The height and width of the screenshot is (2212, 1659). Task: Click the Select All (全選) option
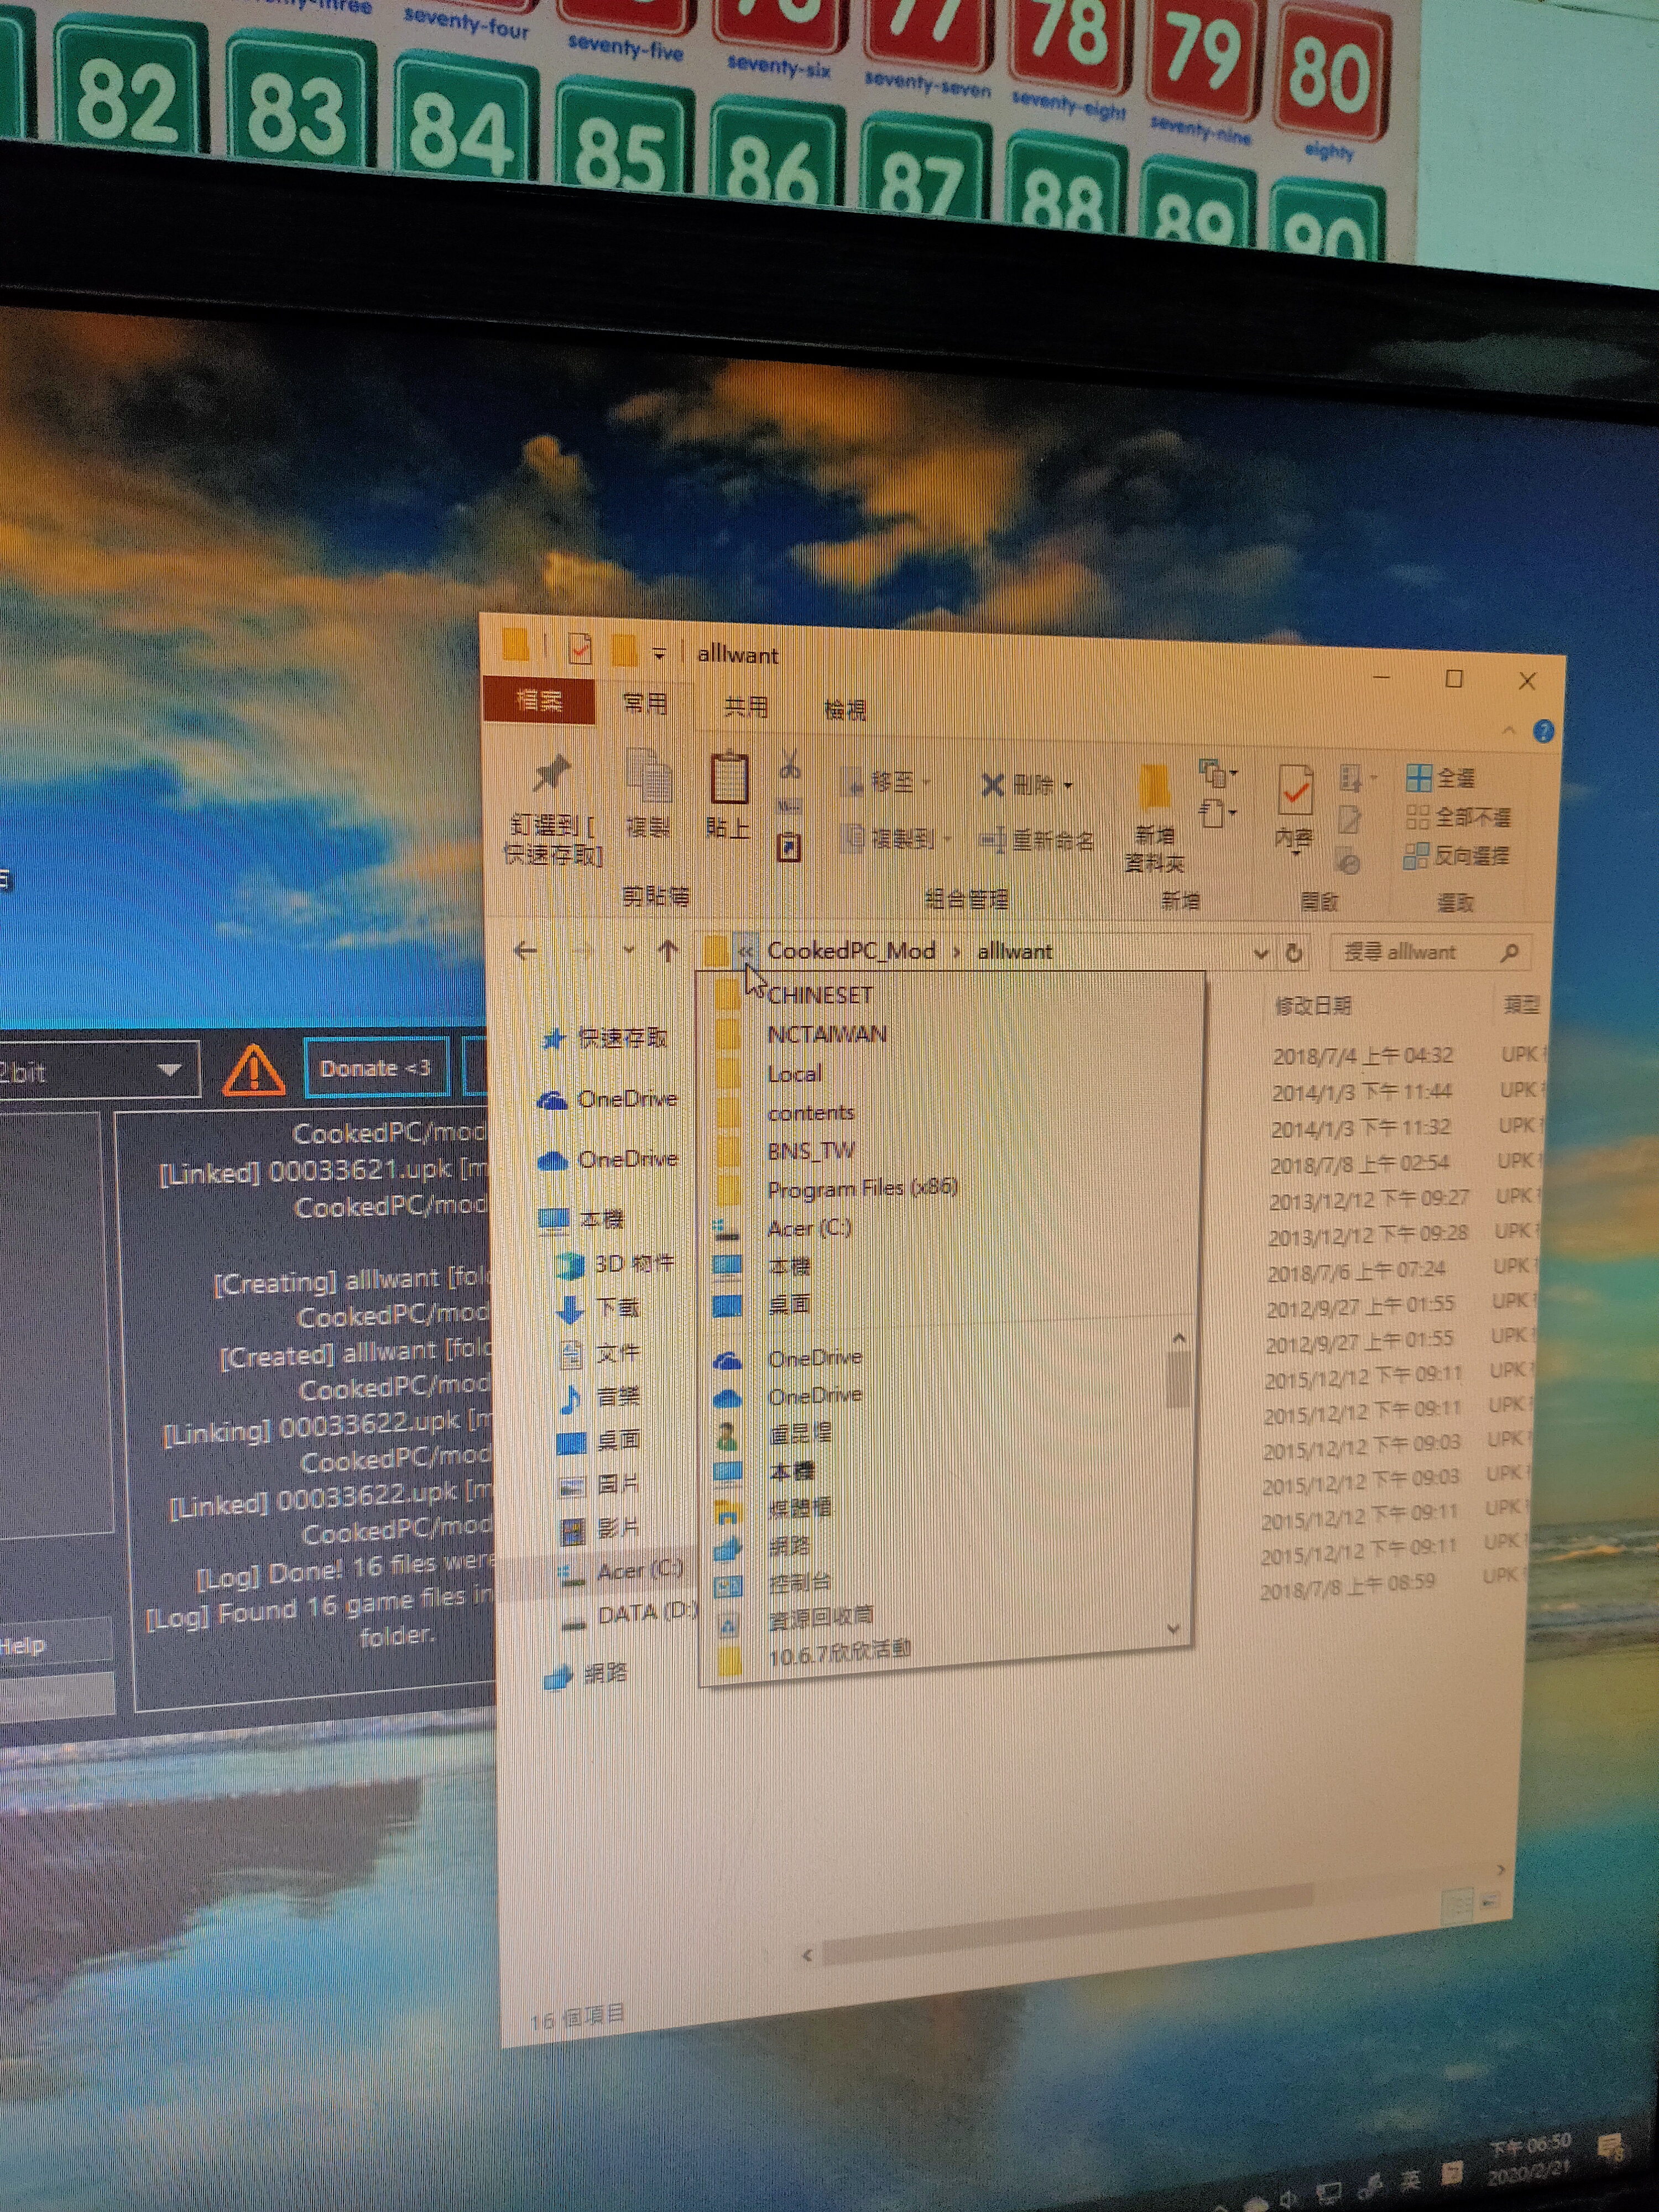coord(1441,778)
